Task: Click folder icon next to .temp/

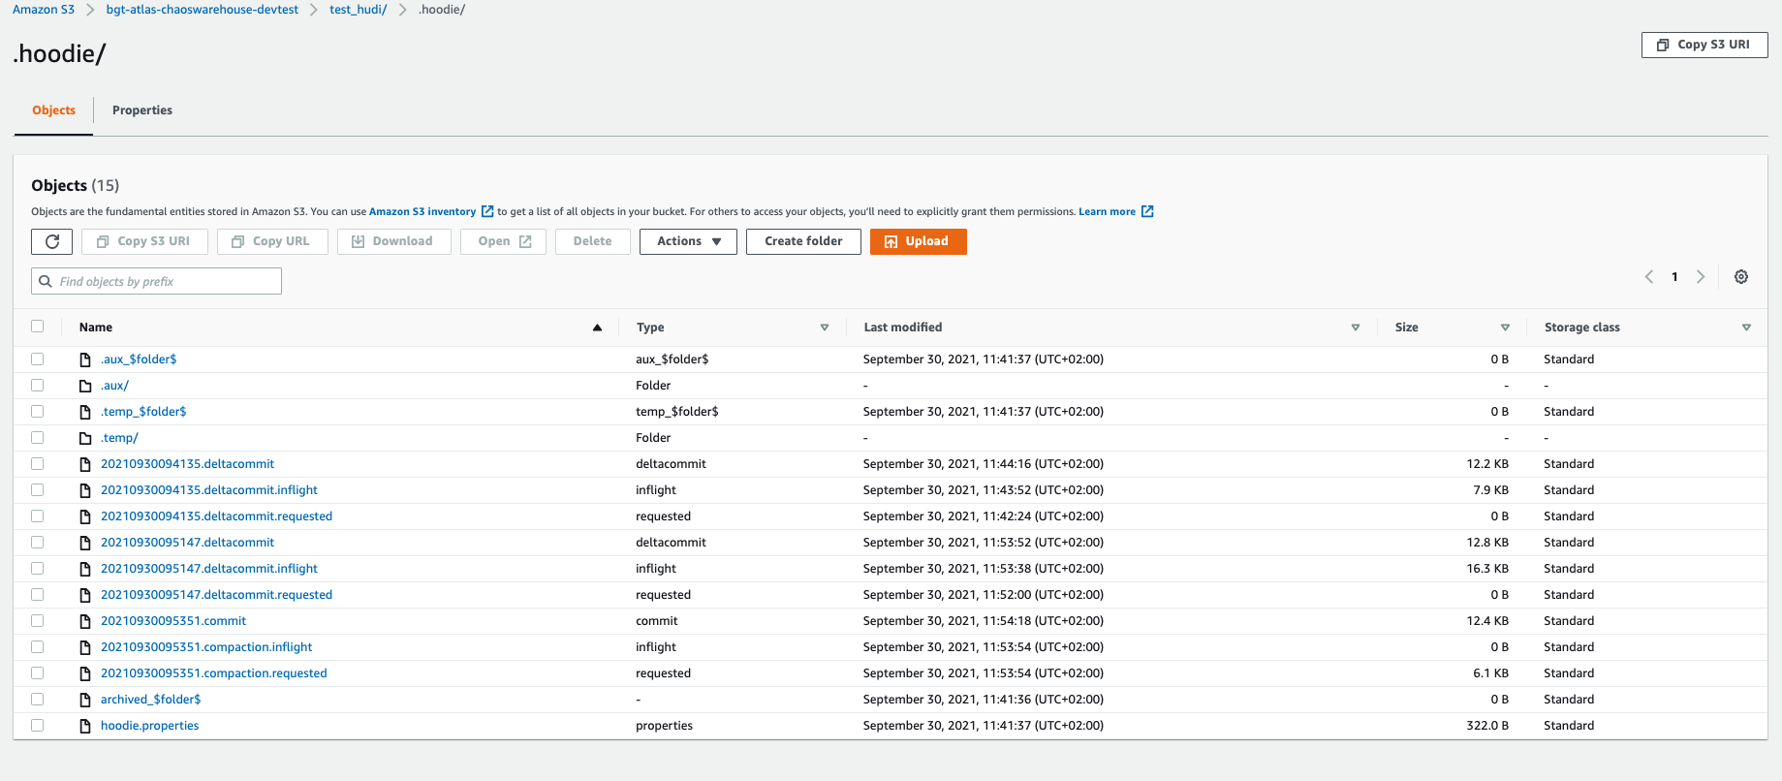Action: 85,438
